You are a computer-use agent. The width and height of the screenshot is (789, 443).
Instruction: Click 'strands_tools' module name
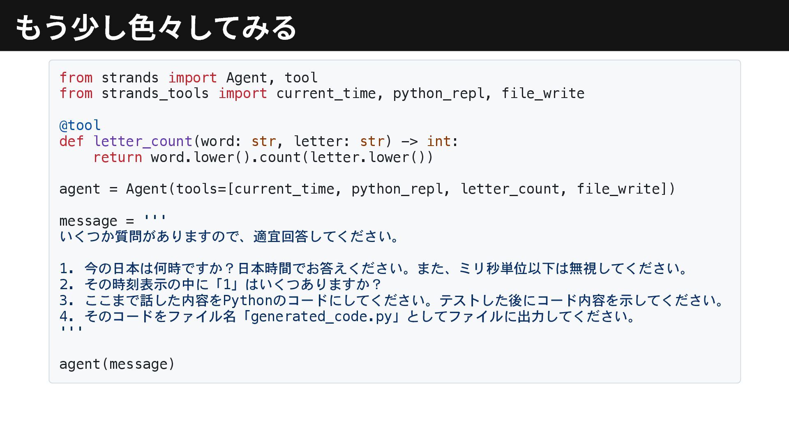point(155,94)
